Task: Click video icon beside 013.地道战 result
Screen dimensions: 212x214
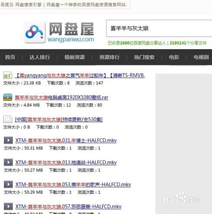Action: (8, 162)
